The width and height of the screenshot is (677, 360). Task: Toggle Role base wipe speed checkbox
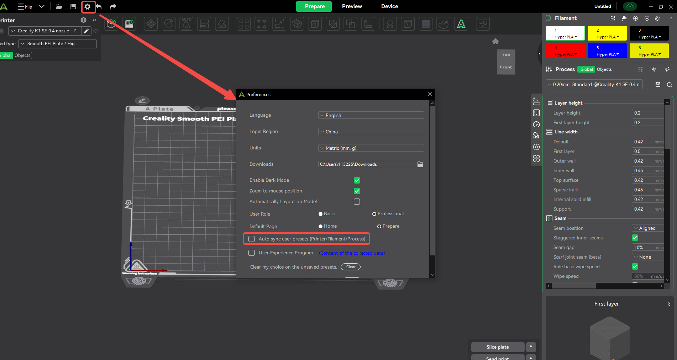[635, 266]
